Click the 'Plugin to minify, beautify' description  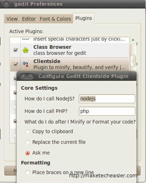[x=80, y=67]
